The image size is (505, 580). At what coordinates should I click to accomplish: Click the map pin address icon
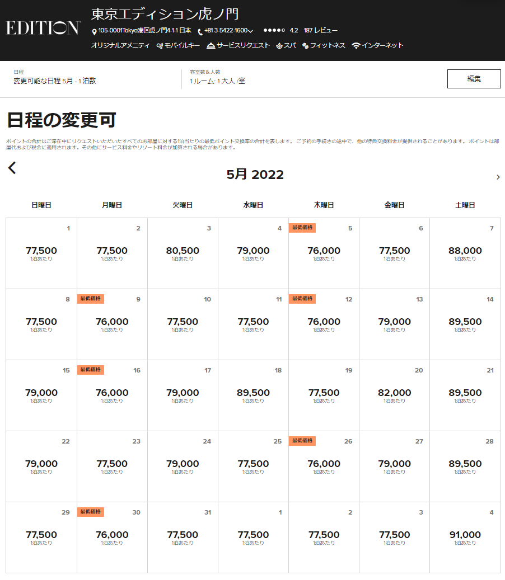(94, 31)
